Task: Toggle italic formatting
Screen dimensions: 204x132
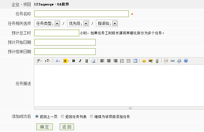Action: click(x=80, y=61)
